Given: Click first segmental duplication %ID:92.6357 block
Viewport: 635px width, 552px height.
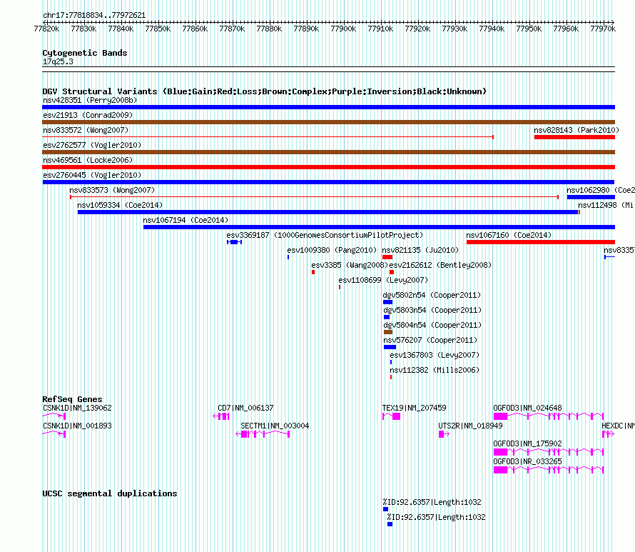Looking at the screenshot, I should [385, 509].
